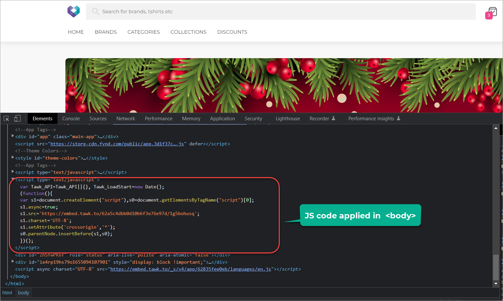Expand the style id="theme-colors" node
The image size is (503, 301).
click(13, 157)
